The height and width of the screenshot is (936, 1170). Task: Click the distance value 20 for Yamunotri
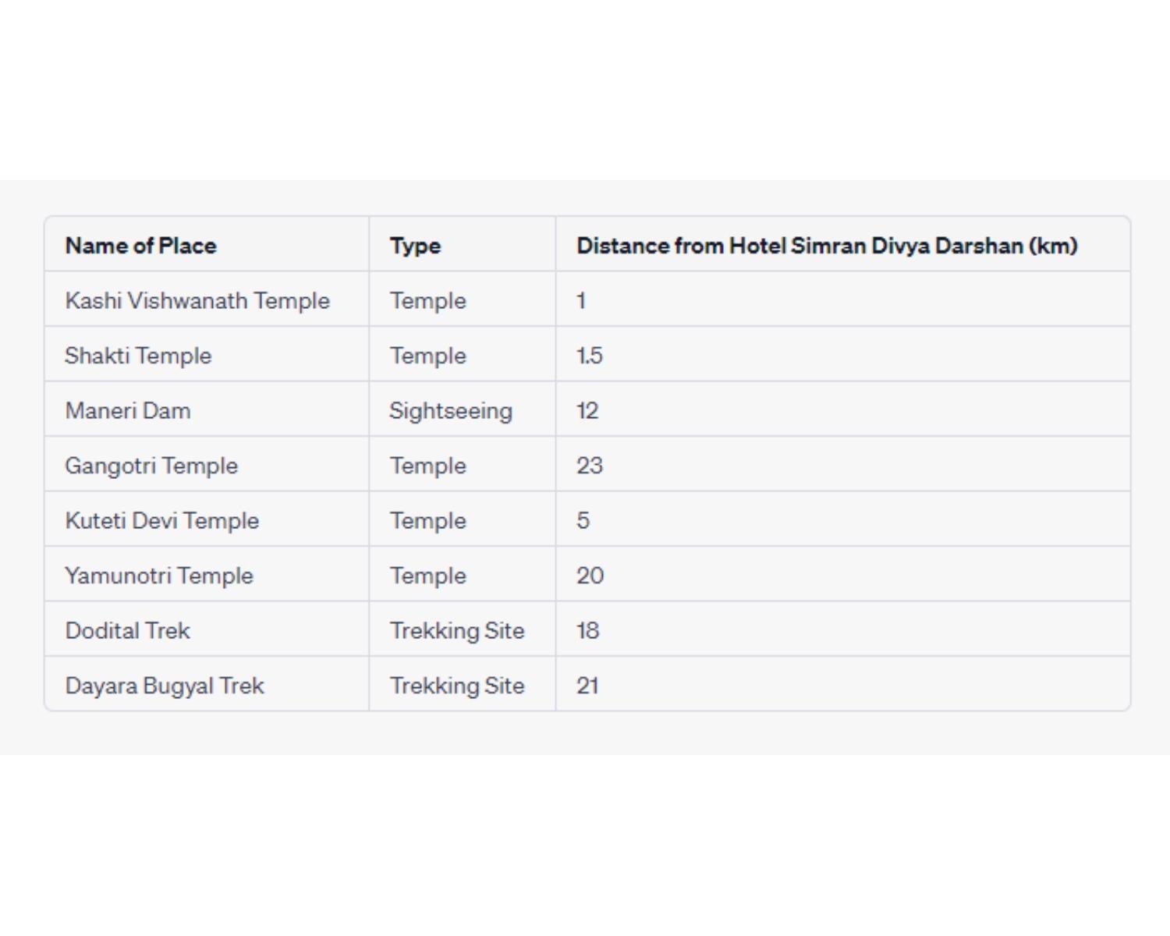[x=590, y=576]
